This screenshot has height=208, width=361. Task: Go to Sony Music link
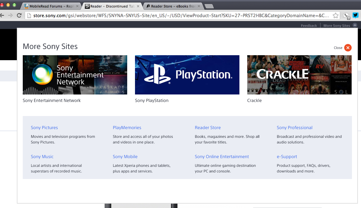[42, 157]
